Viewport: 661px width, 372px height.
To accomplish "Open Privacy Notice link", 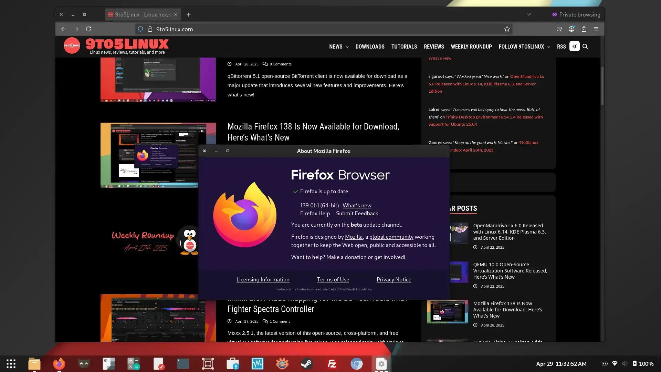I will (x=394, y=280).
